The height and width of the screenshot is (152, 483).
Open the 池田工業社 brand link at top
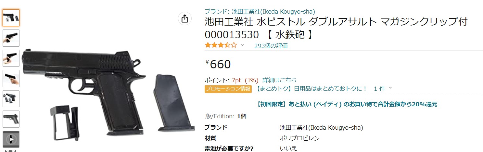point(260,11)
